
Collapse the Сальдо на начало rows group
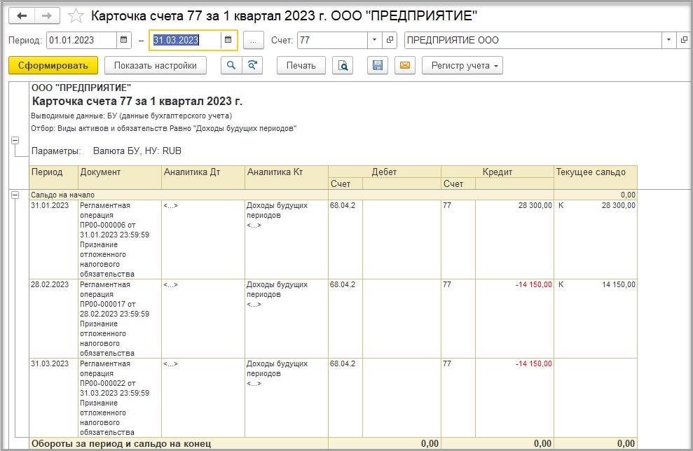tap(15, 194)
